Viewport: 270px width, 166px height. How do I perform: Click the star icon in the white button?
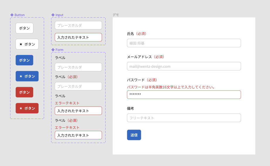coord(21,44)
